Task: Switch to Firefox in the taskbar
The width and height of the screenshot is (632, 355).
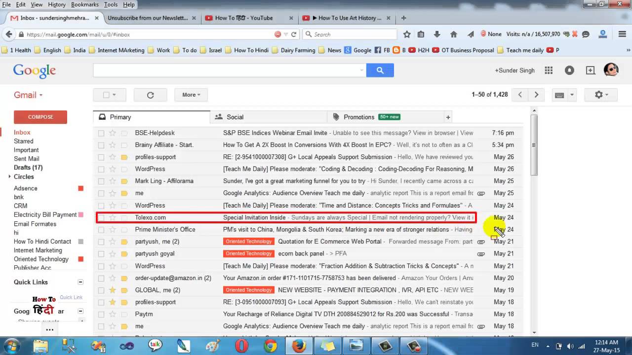Action: [x=298, y=346]
